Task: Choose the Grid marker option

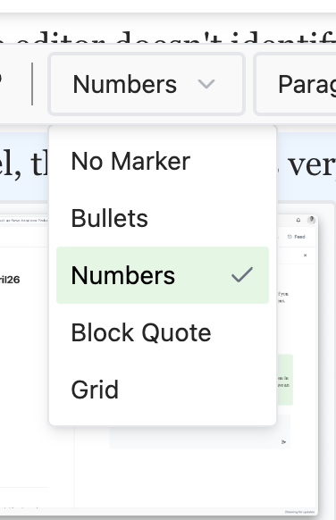Action: point(163,390)
